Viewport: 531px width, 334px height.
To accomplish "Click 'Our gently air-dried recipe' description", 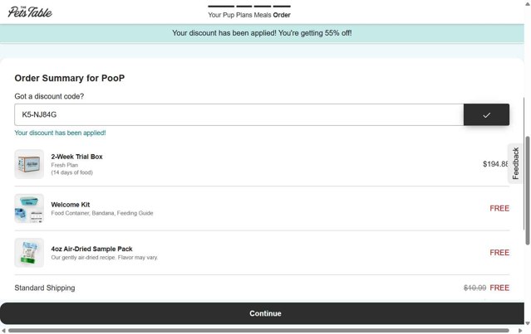I will point(105,258).
